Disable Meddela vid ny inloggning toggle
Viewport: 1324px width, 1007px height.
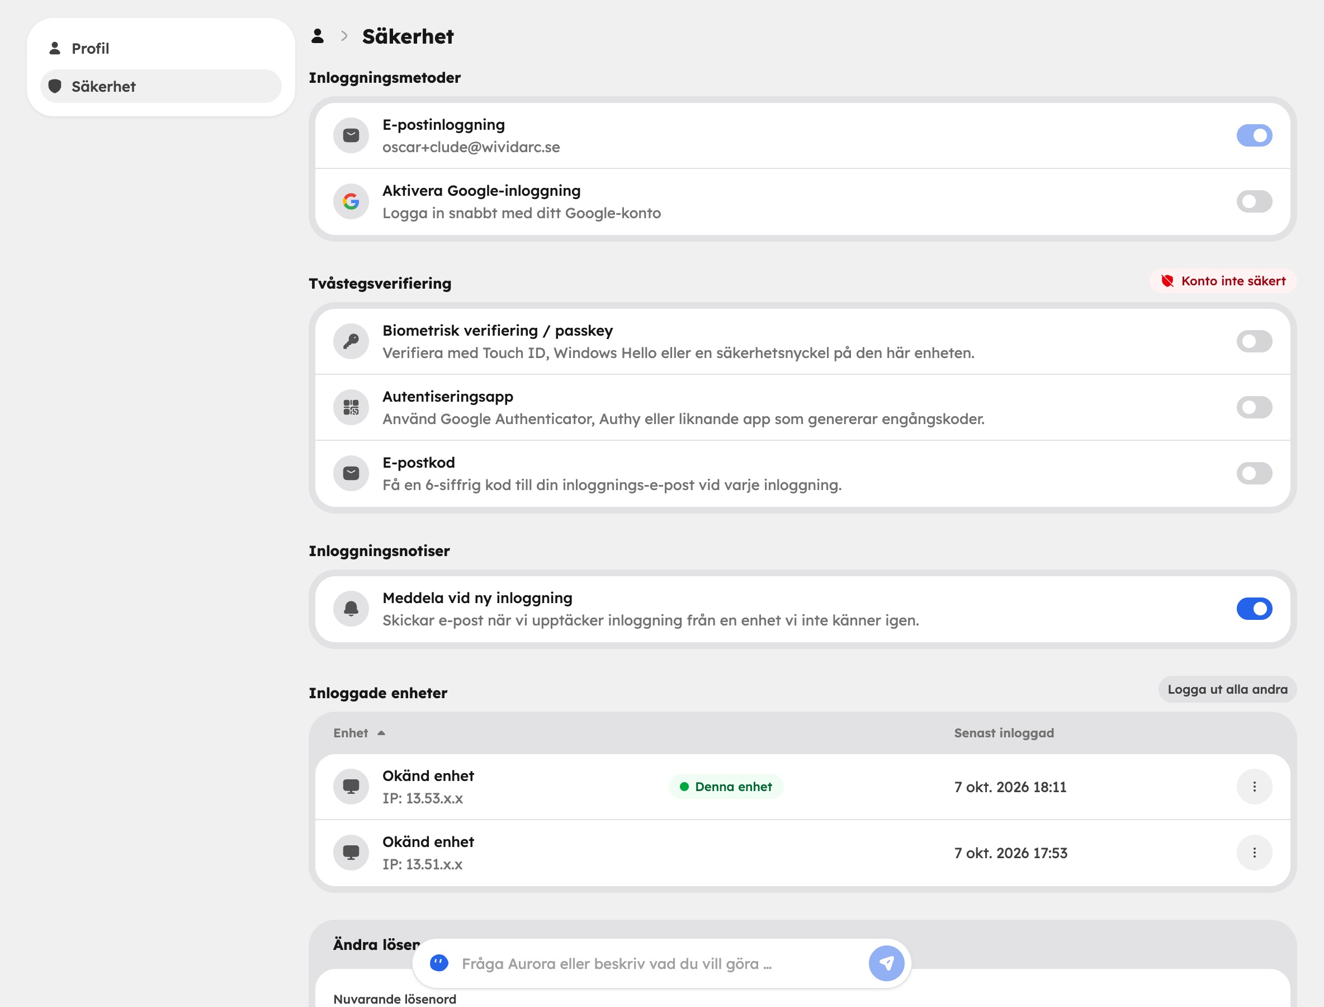(1255, 609)
